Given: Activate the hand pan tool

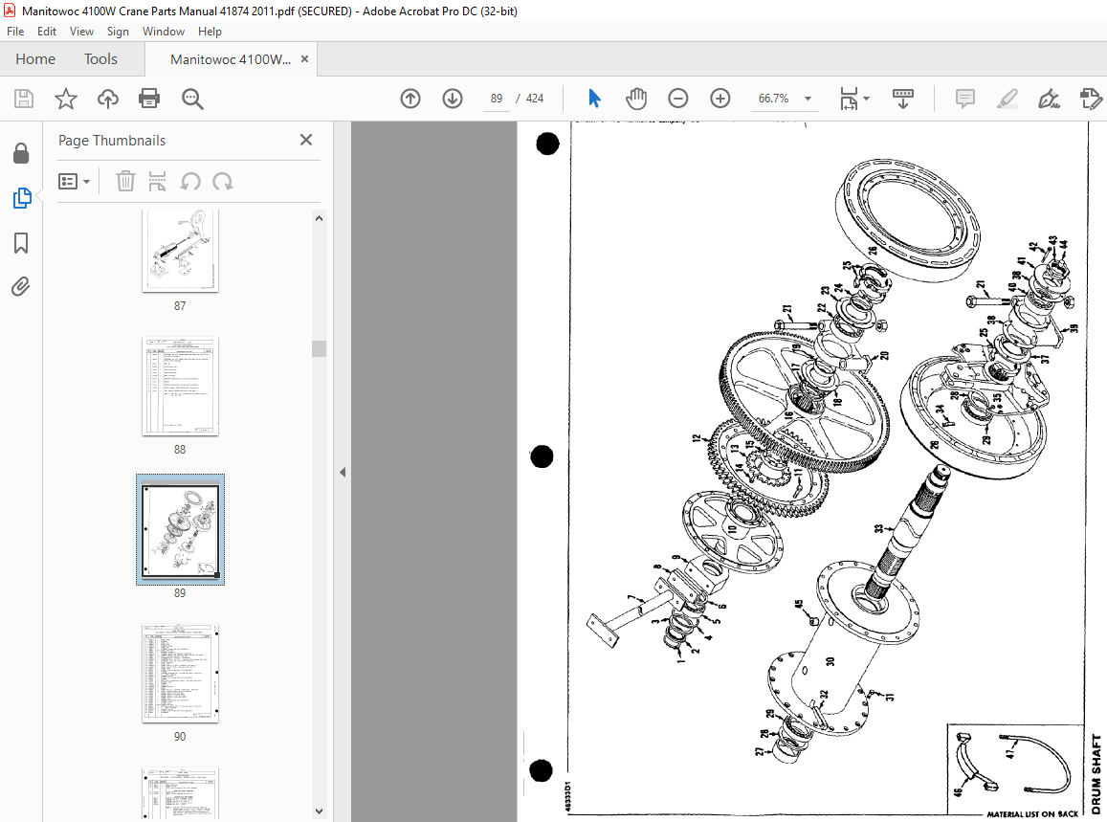Looking at the screenshot, I should [x=636, y=99].
